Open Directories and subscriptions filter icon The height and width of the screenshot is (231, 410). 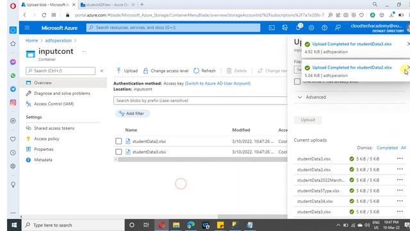point(284,28)
